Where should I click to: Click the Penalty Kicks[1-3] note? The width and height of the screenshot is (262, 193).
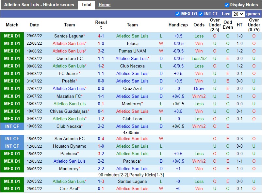click(x=147, y=175)
